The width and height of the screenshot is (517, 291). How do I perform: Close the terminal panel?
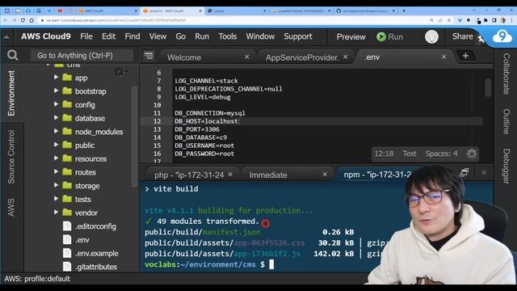tap(484, 172)
